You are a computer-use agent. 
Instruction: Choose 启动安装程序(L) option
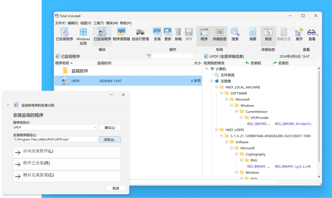click(67, 152)
